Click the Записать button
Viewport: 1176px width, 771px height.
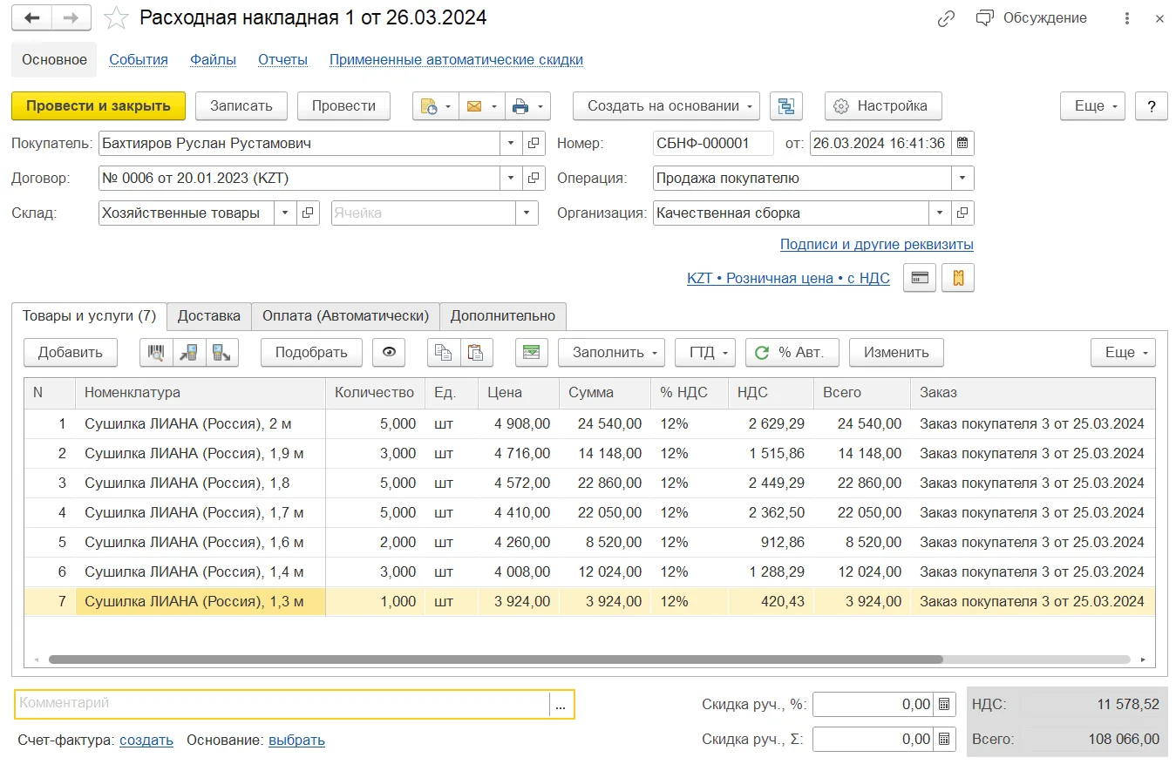click(241, 106)
